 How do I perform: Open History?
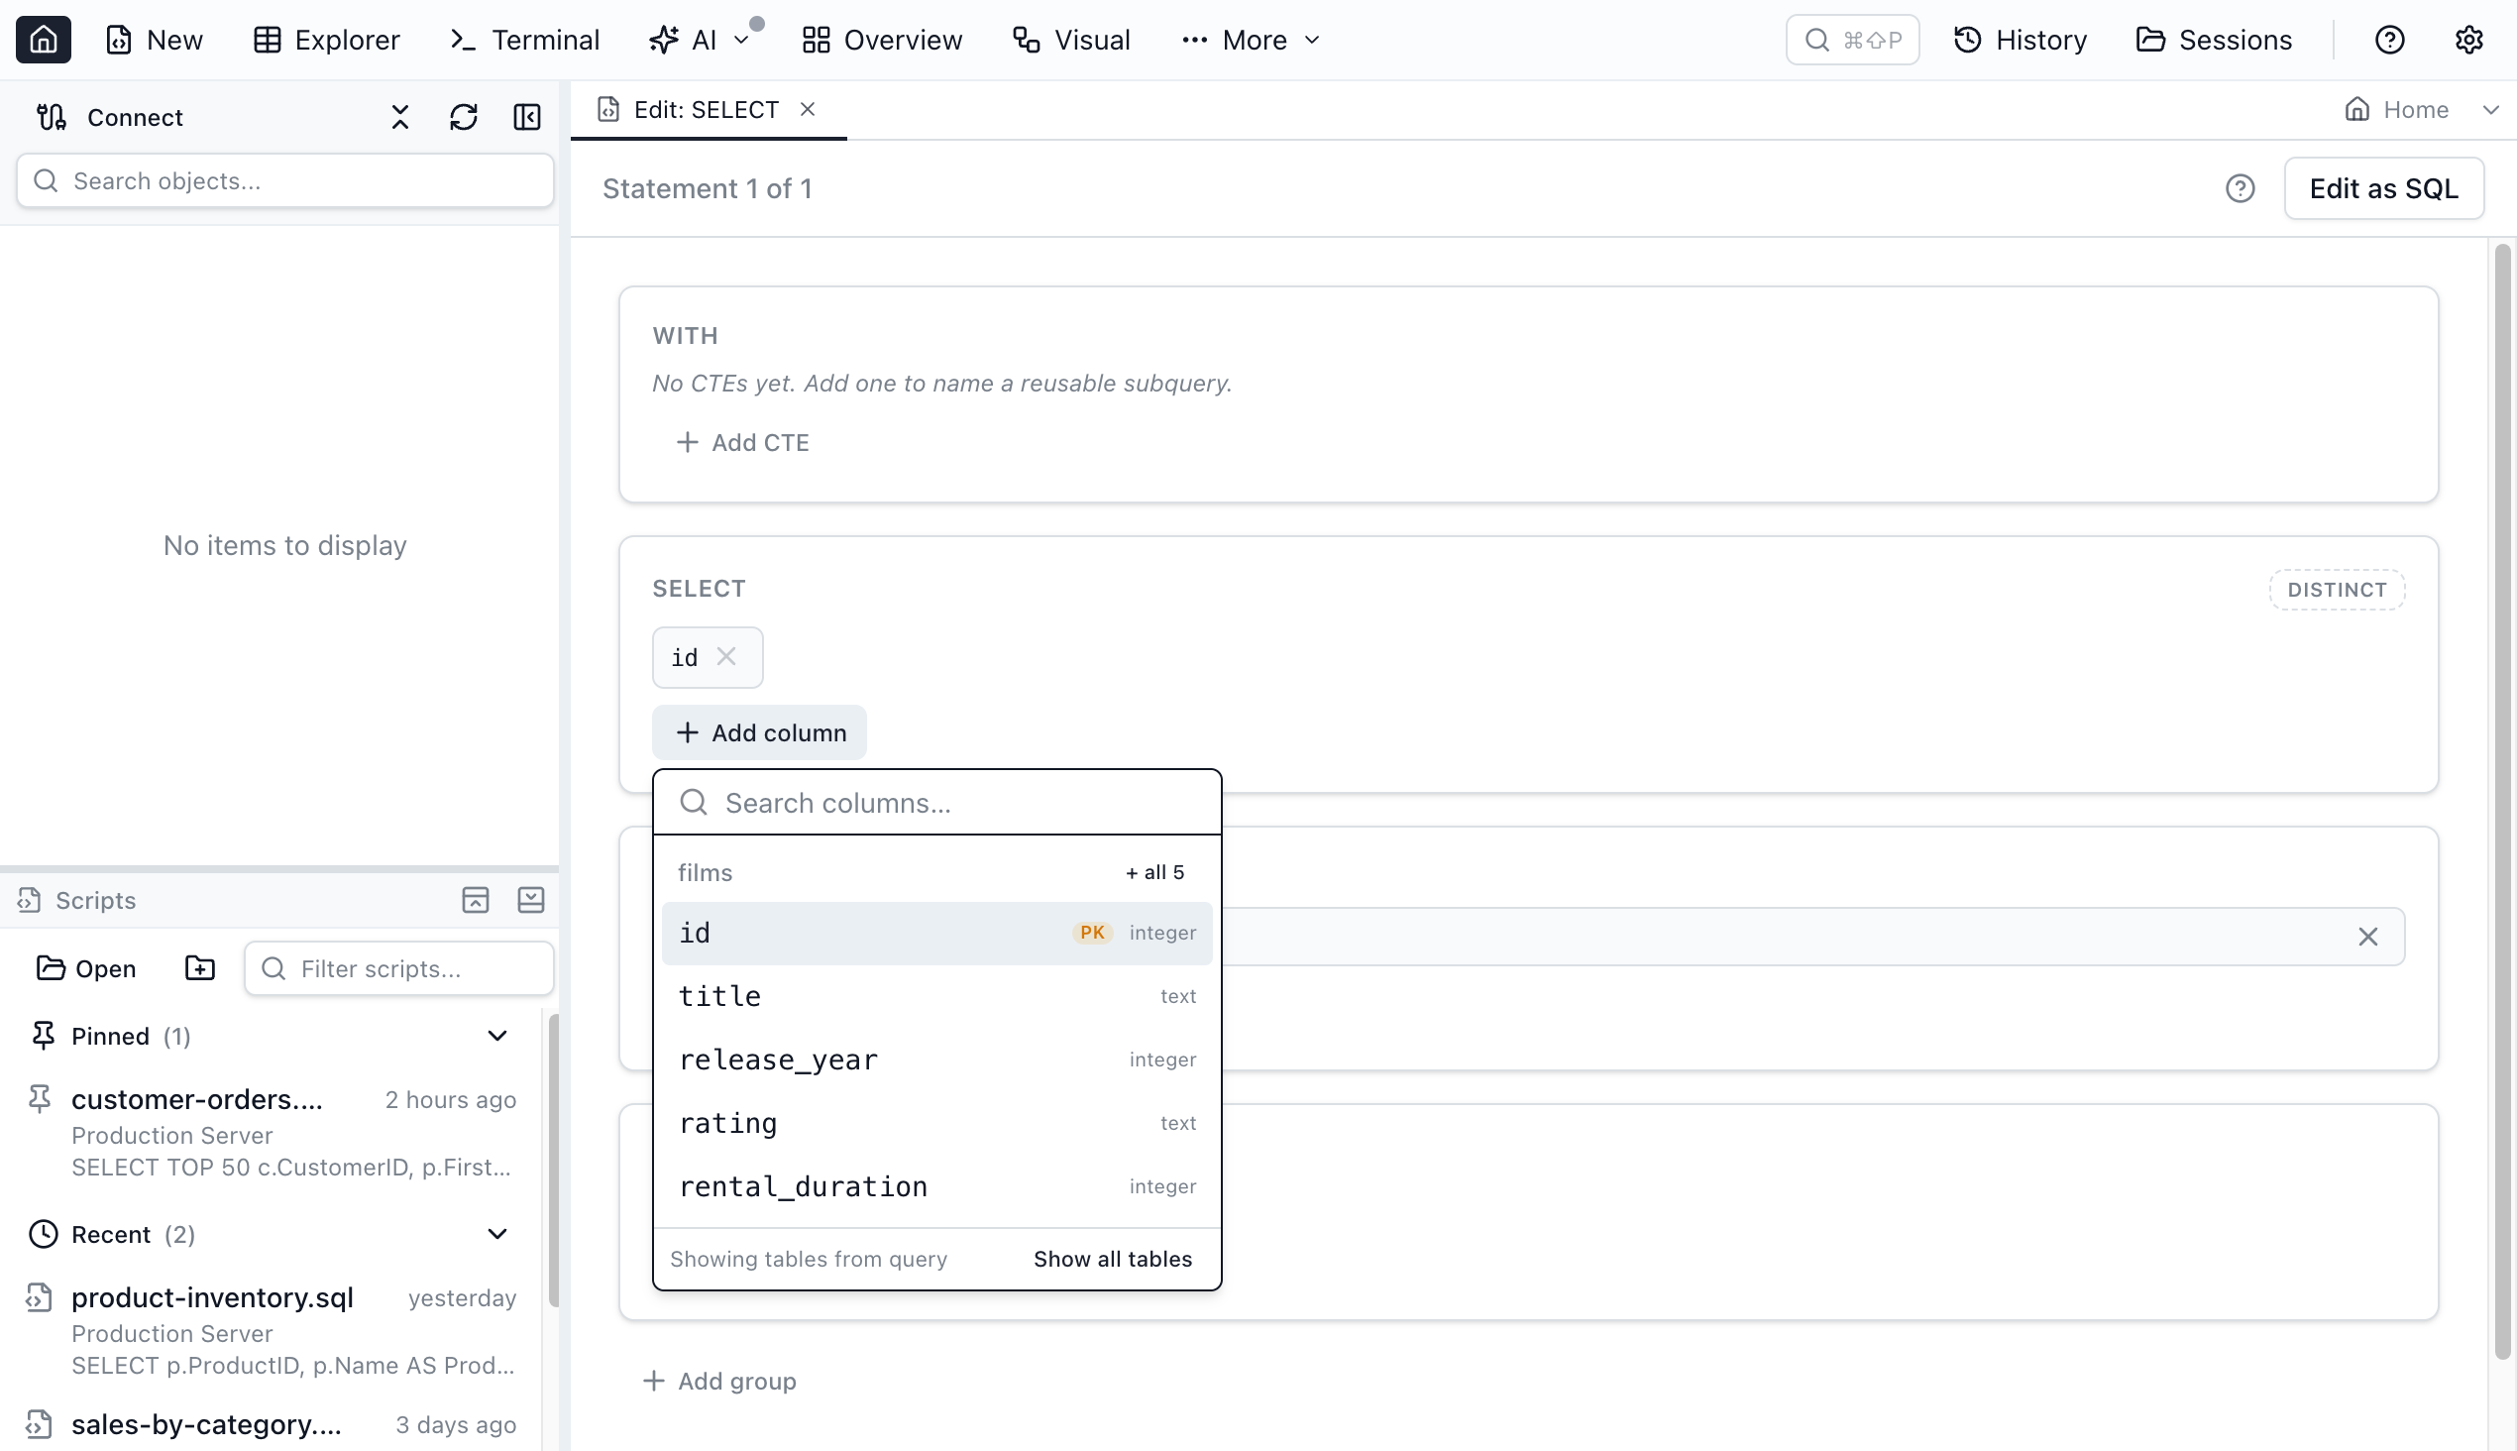2020,40
